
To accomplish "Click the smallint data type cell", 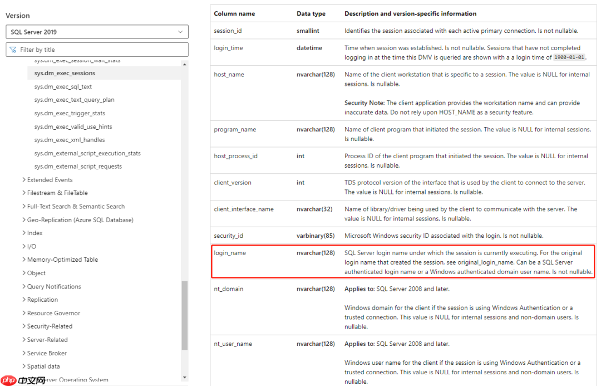I will [x=308, y=31].
